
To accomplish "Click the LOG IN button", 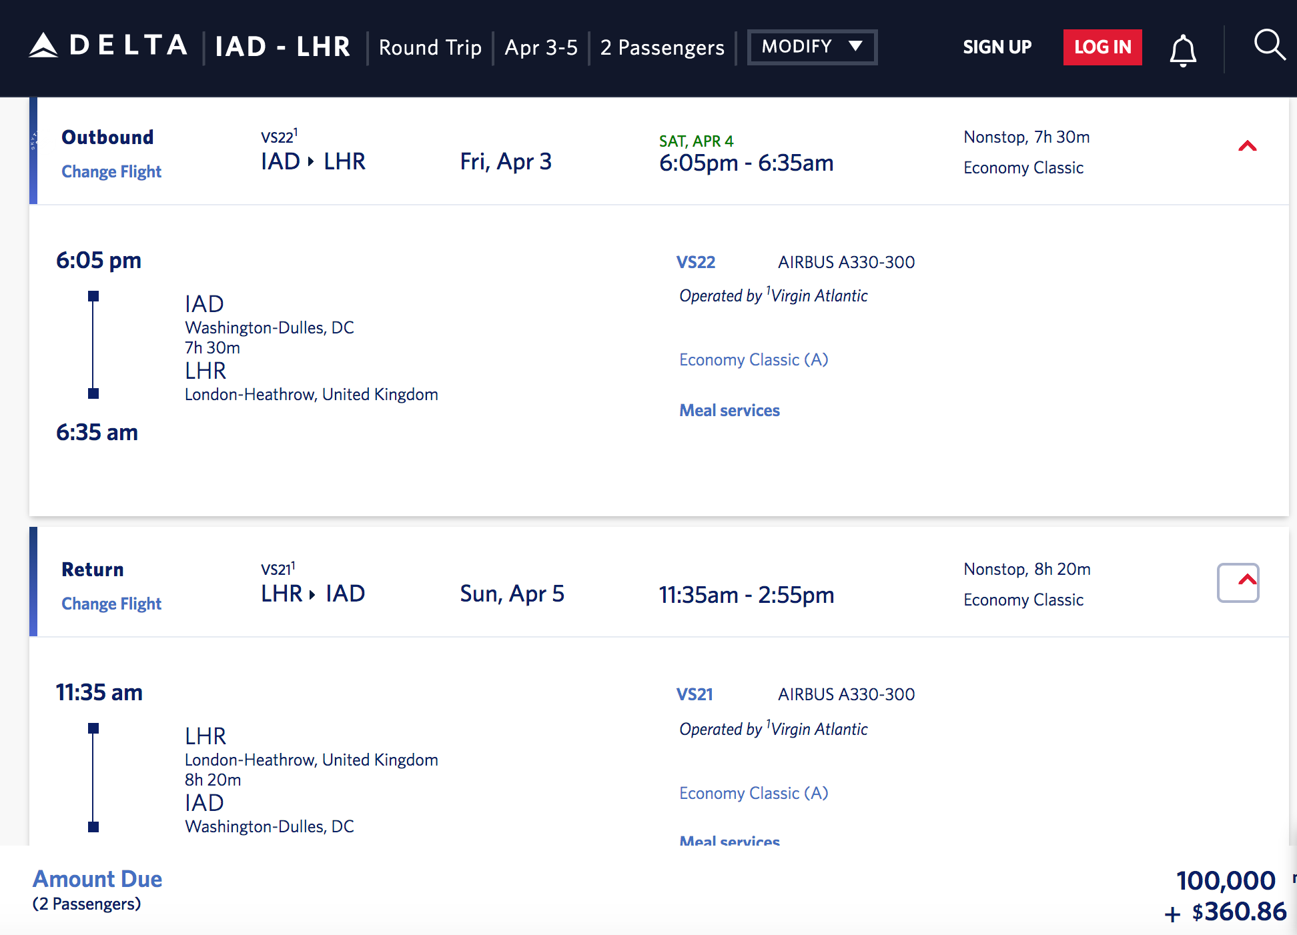I will point(1102,47).
